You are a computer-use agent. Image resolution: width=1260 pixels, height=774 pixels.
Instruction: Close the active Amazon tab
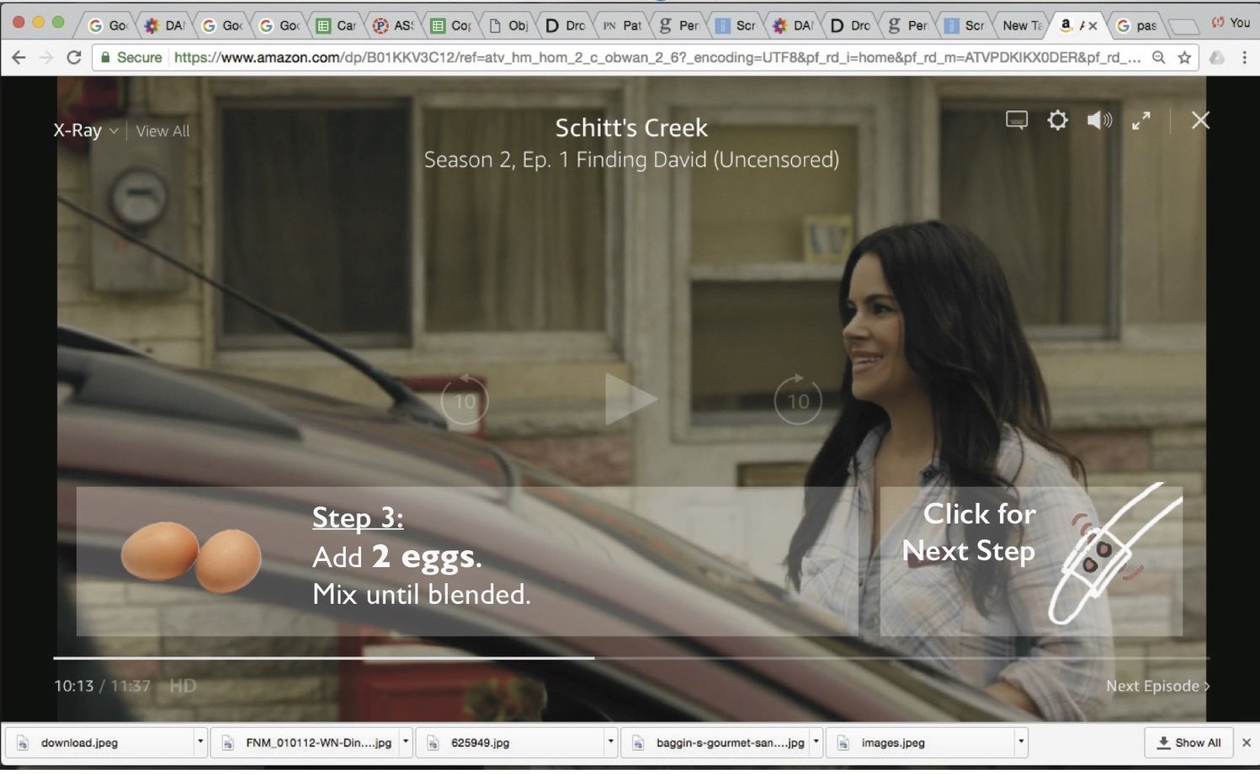point(1093,25)
